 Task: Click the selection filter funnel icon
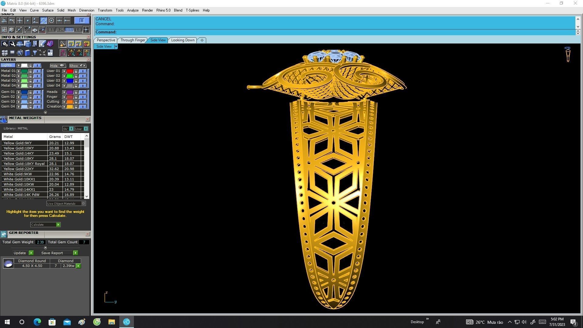click(35, 53)
